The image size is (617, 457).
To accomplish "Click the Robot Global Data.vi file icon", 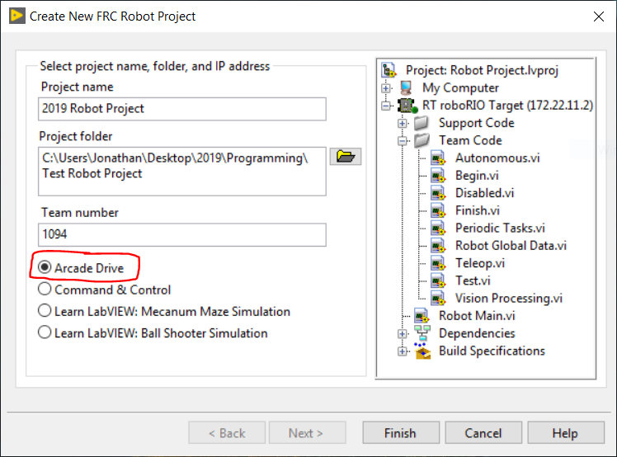I will click(x=438, y=246).
